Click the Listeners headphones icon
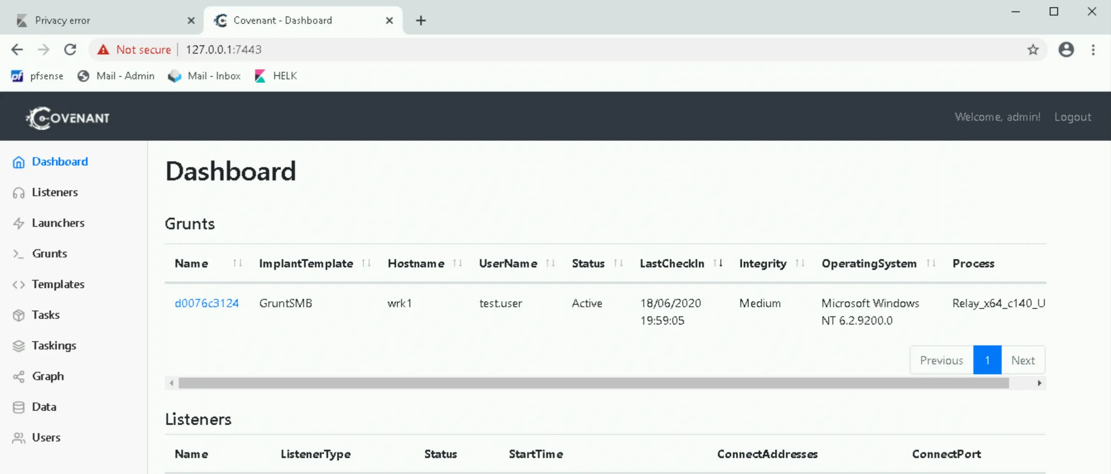This screenshot has height=474, width=1111. (18, 193)
